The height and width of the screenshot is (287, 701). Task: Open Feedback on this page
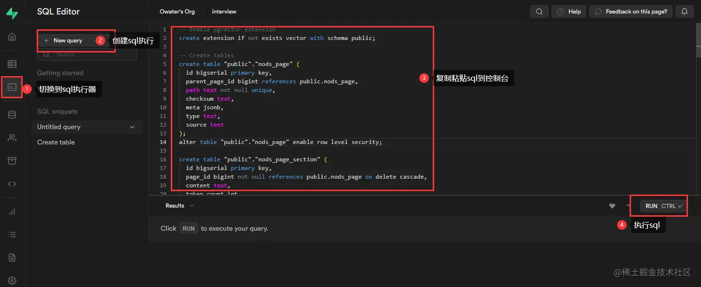[631, 12]
